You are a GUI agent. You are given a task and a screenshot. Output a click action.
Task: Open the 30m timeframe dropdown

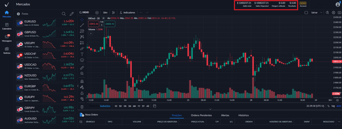(105, 13)
